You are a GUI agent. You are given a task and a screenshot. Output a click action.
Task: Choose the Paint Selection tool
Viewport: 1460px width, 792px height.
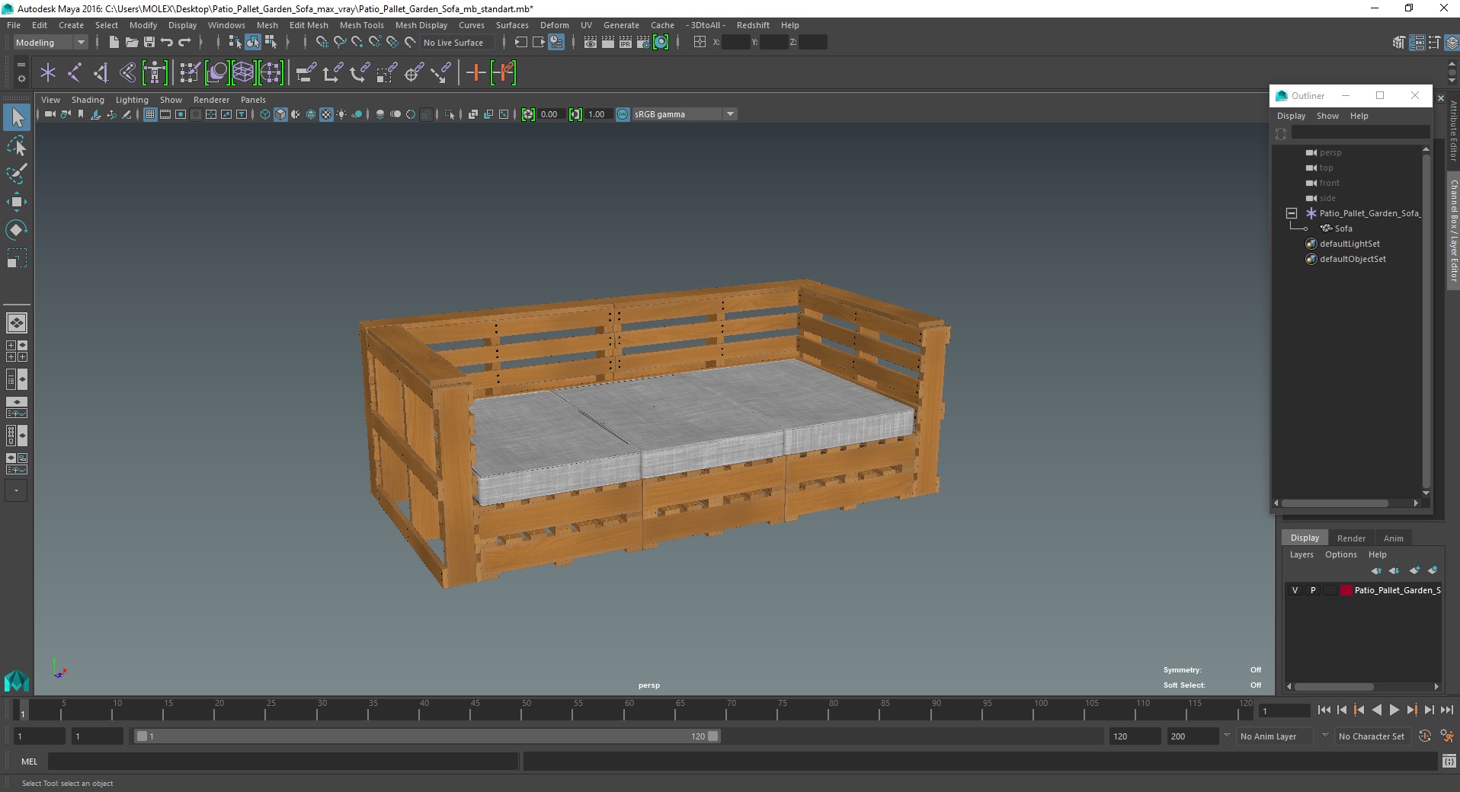17,174
